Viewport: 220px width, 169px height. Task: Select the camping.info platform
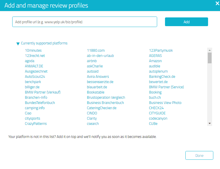pos(35,108)
